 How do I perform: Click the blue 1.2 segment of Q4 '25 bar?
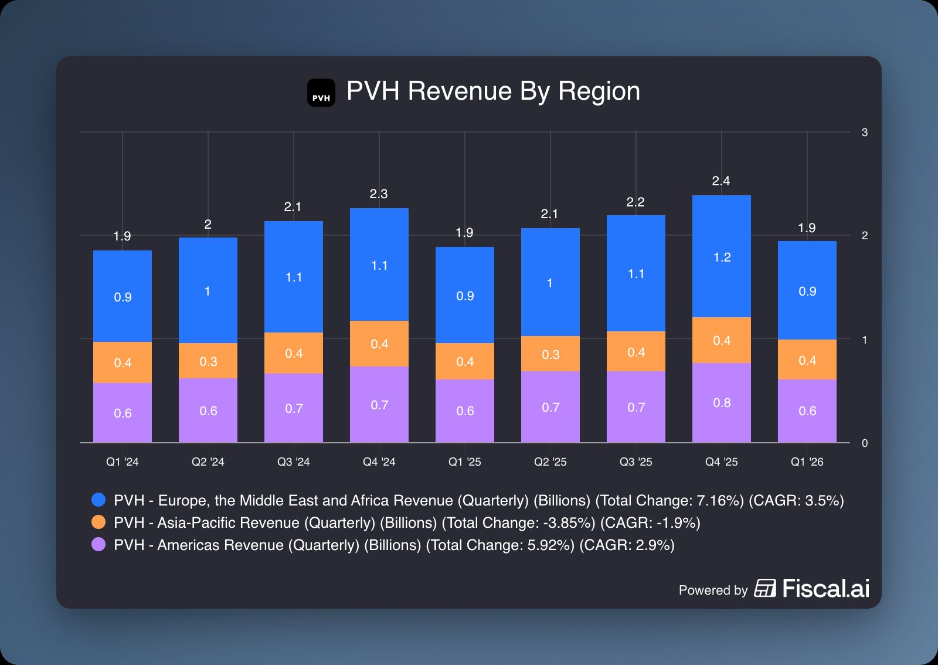(722, 256)
